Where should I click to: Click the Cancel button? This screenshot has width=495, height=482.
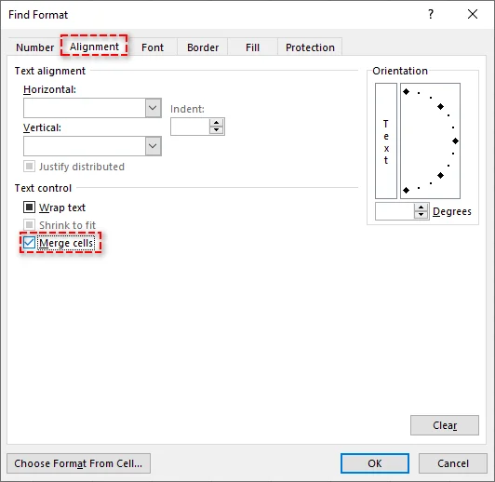(x=453, y=463)
